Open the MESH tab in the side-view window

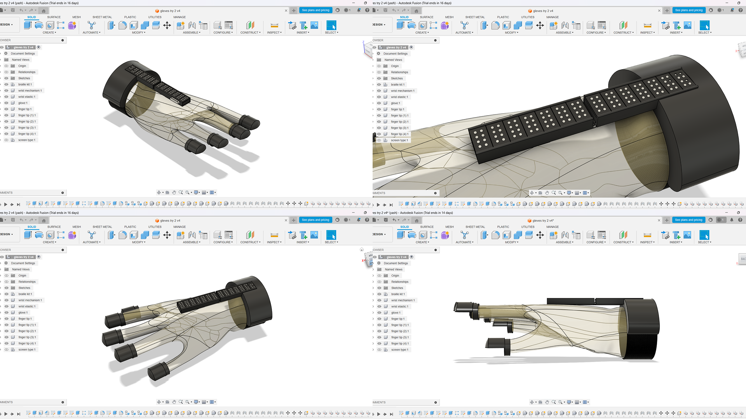[x=450, y=227]
